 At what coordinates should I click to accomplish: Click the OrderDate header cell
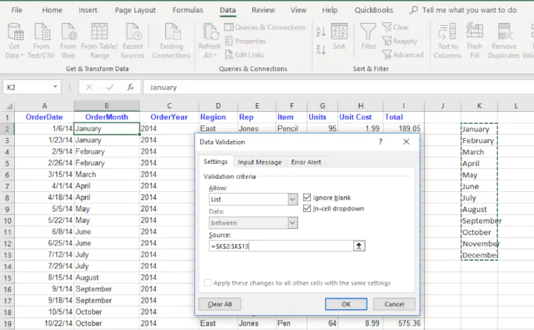click(x=44, y=117)
